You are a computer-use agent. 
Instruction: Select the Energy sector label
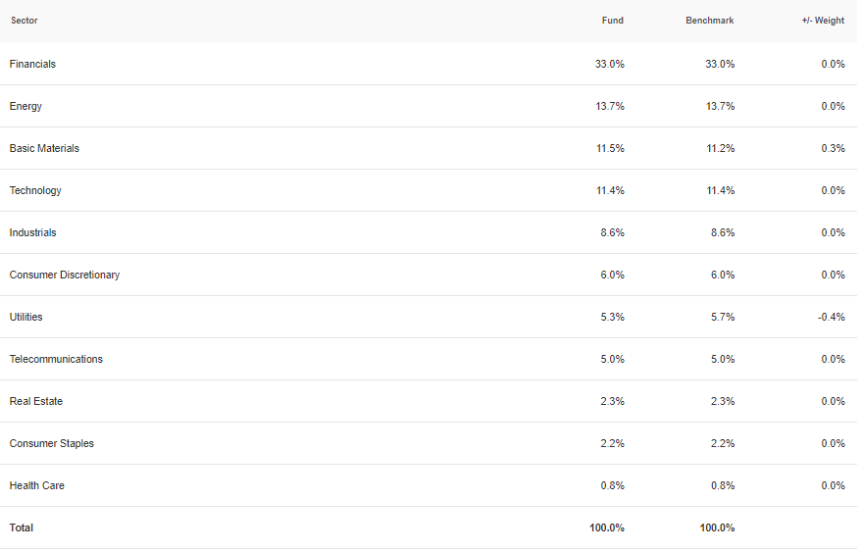25,106
